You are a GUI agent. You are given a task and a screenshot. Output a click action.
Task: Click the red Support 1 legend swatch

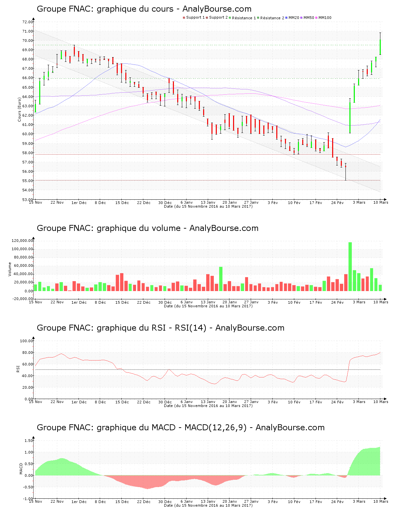(184, 18)
